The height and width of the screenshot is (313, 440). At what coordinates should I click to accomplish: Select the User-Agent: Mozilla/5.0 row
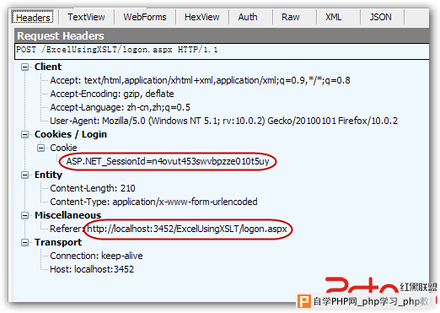coord(223,121)
